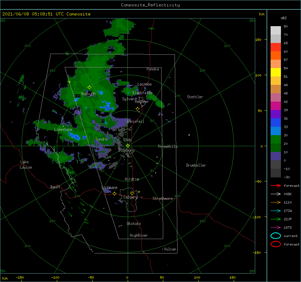Click the cyan 27ZW arrow icon

(x=276, y=211)
